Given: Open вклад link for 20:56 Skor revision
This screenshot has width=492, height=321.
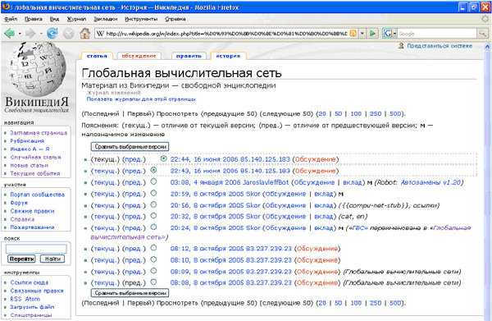Looking at the screenshot, I should click(323, 206).
